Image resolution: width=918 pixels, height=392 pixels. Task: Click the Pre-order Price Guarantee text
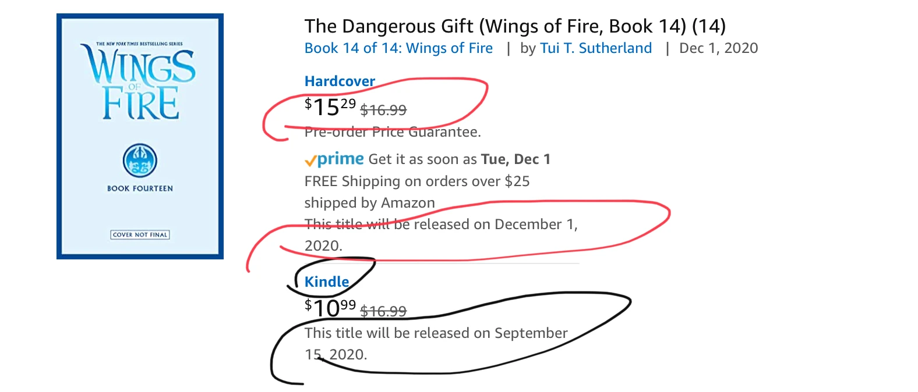(x=393, y=133)
